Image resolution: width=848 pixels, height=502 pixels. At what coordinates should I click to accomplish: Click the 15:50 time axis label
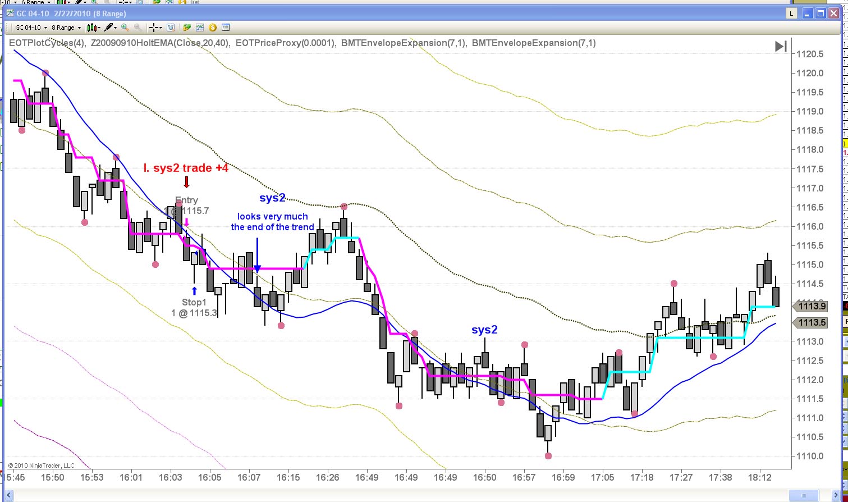53,477
